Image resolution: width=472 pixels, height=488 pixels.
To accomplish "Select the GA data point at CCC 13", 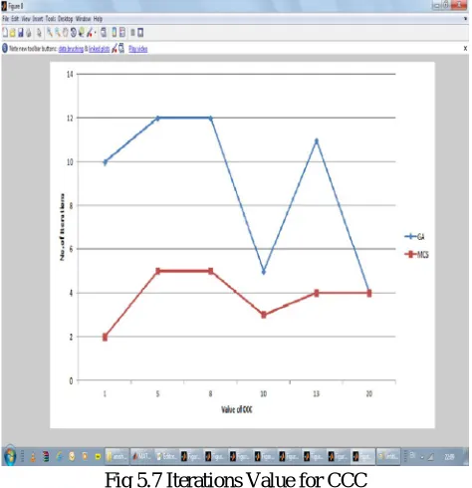I will [317, 141].
